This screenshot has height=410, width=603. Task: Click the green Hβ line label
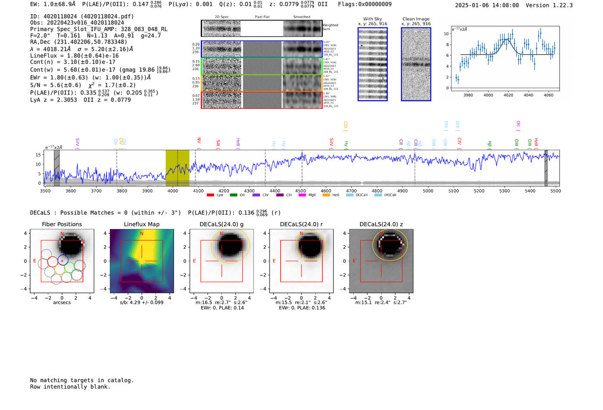pyautogui.click(x=490, y=145)
